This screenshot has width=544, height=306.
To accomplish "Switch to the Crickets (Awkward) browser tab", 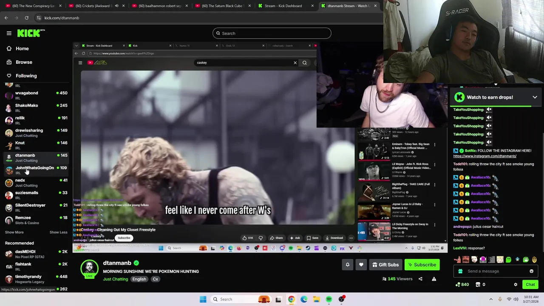I will [96, 6].
